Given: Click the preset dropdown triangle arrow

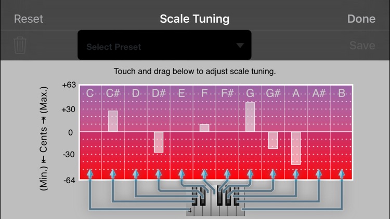Looking at the screenshot, I should pos(240,46).
